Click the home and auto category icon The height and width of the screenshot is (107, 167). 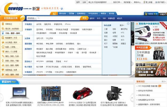pos(3,61)
